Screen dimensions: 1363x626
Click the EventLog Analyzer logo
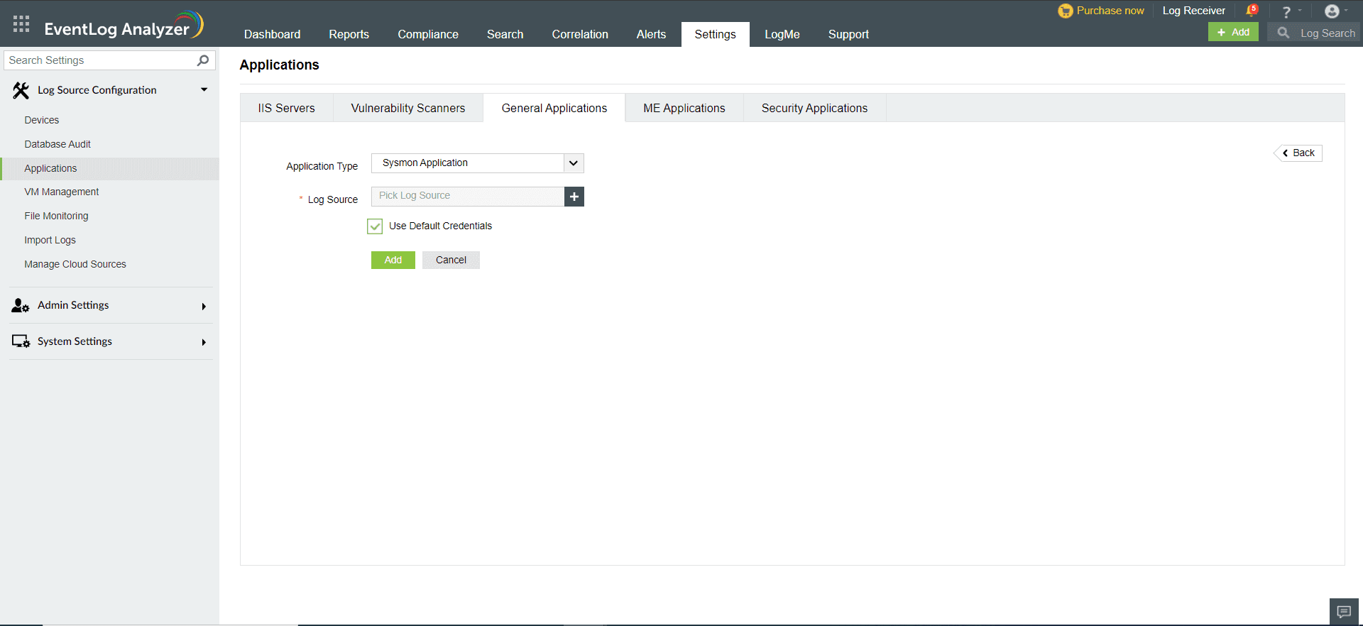(x=124, y=26)
